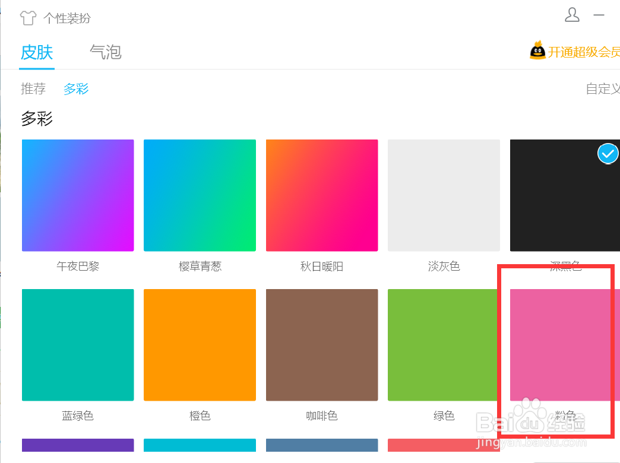Click the QQ penguin icon near 开通超级会员
Image resolution: width=620 pixels, height=463 pixels.
coord(537,51)
